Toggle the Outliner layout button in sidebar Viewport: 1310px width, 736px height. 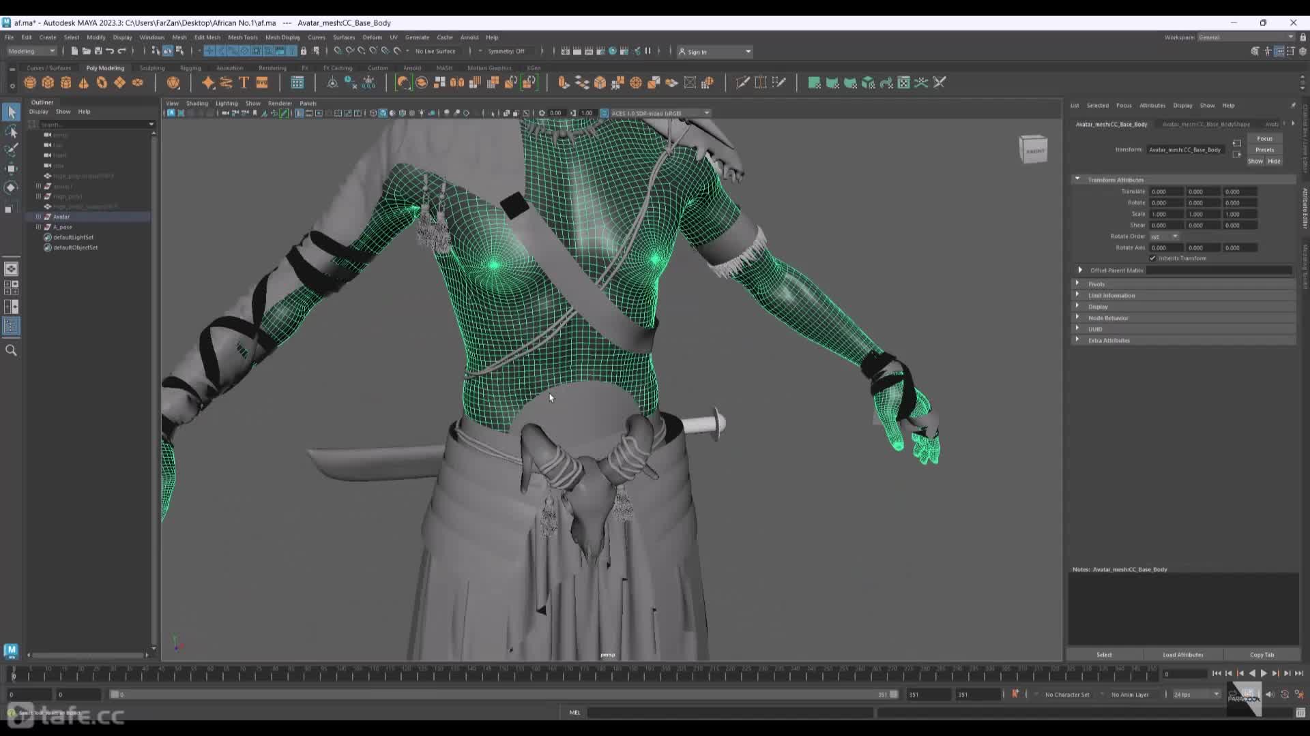click(11, 326)
